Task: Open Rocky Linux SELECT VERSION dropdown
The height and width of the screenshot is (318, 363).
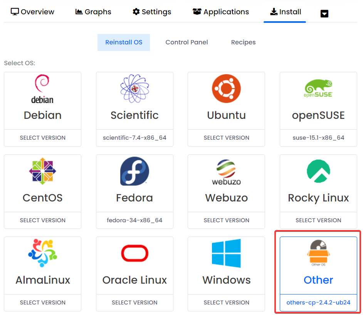Action: [318, 220]
